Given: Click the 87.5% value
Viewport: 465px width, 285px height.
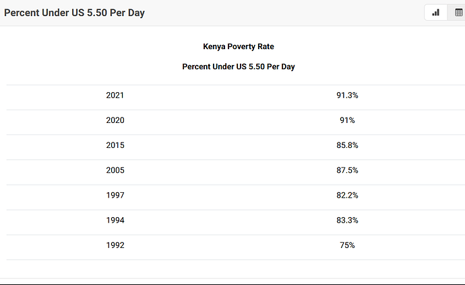Looking at the screenshot, I should click(347, 171).
